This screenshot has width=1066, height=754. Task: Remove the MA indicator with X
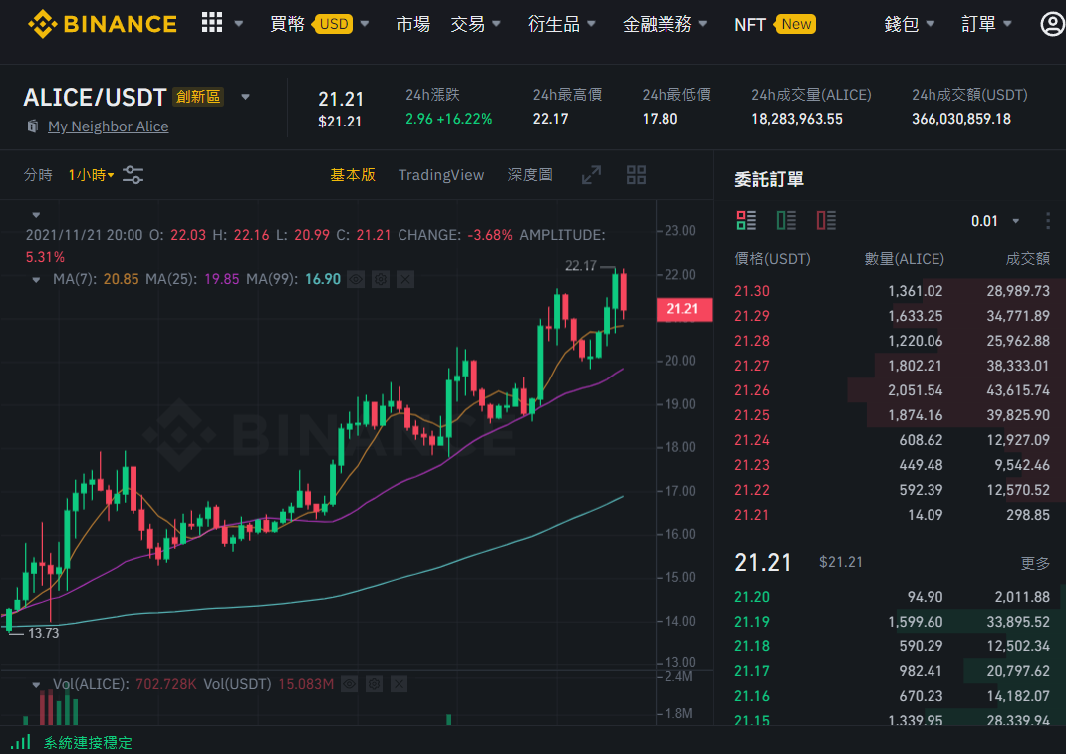pos(405,279)
